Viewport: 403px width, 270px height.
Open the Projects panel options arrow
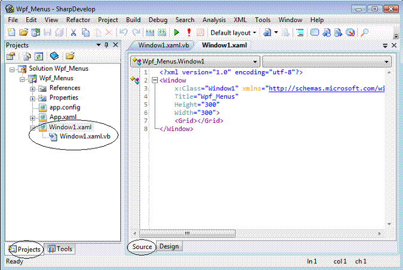point(98,45)
